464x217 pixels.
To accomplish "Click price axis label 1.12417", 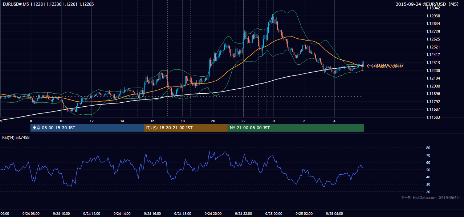I will [x=432, y=55].
